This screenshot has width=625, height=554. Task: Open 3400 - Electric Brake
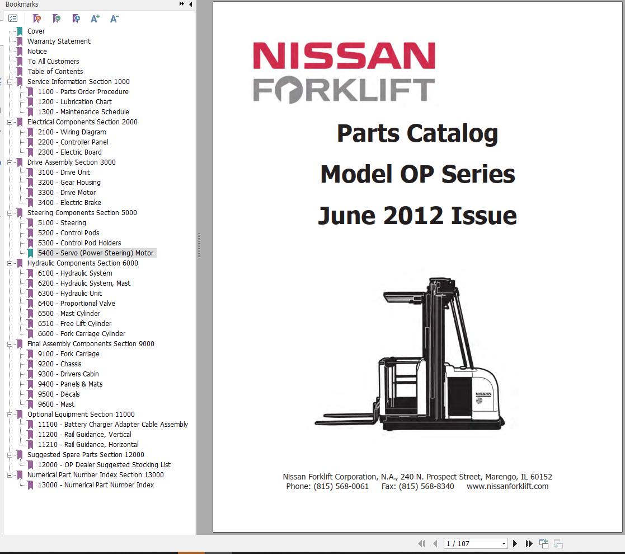click(69, 203)
